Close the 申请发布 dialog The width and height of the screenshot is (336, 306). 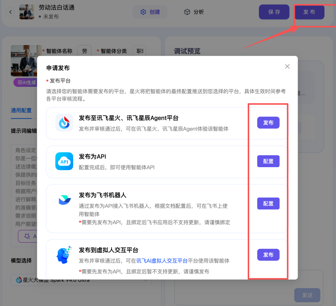[x=287, y=67]
